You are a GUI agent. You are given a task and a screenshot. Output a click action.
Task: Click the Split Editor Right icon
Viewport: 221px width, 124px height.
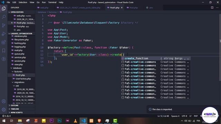[x=212, y=8]
